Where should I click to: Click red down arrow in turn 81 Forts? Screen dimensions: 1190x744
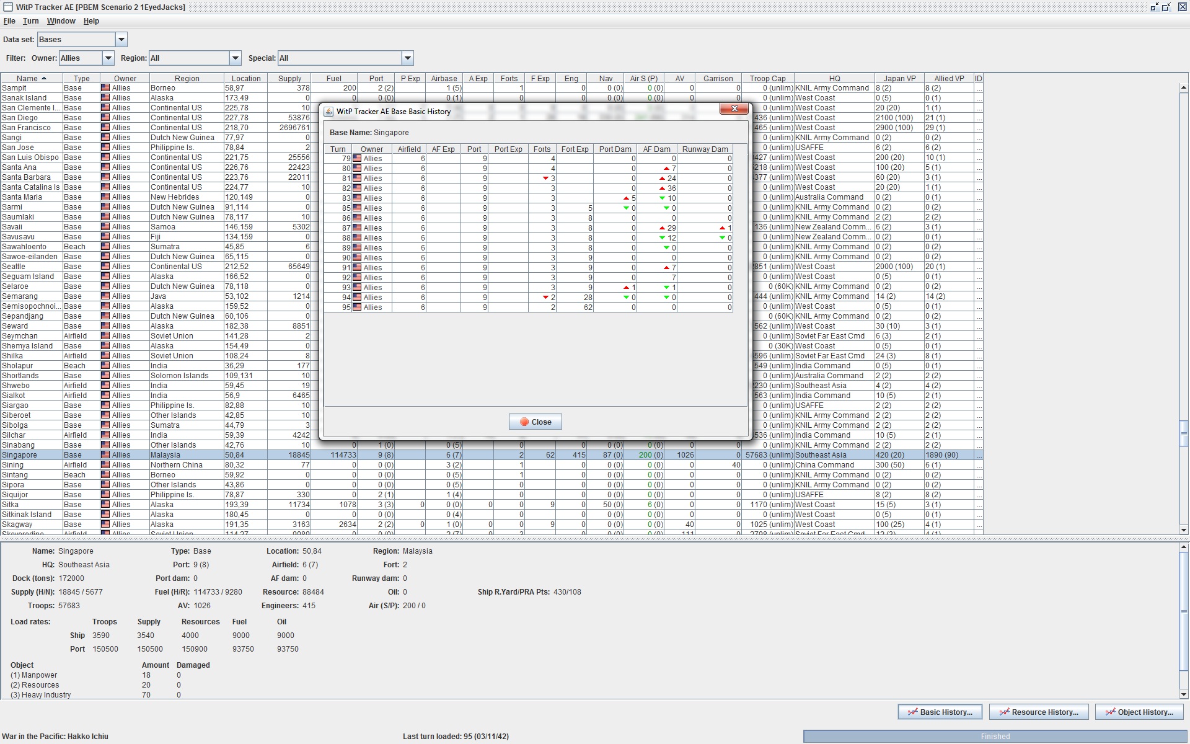point(545,179)
